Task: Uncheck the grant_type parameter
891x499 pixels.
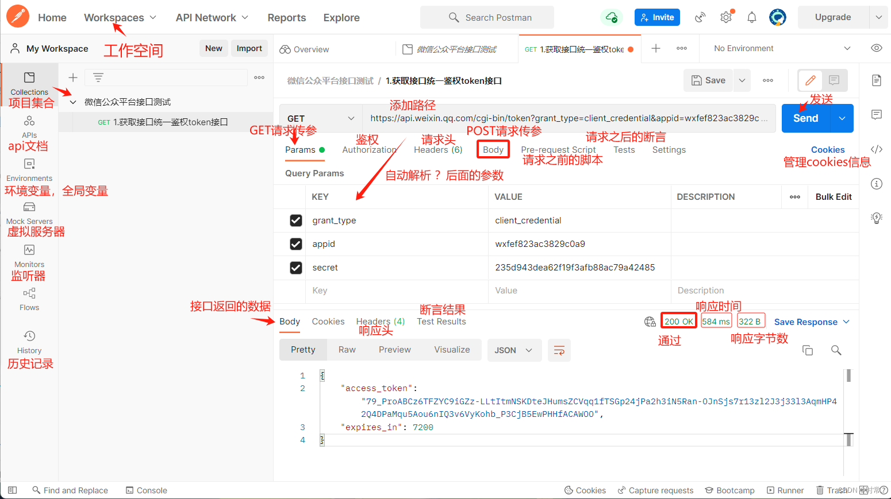Action: [x=296, y=221]
